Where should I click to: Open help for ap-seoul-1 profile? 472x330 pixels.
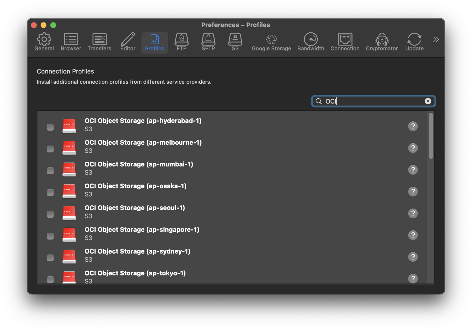pyautogui.click(x=413, y=213)
